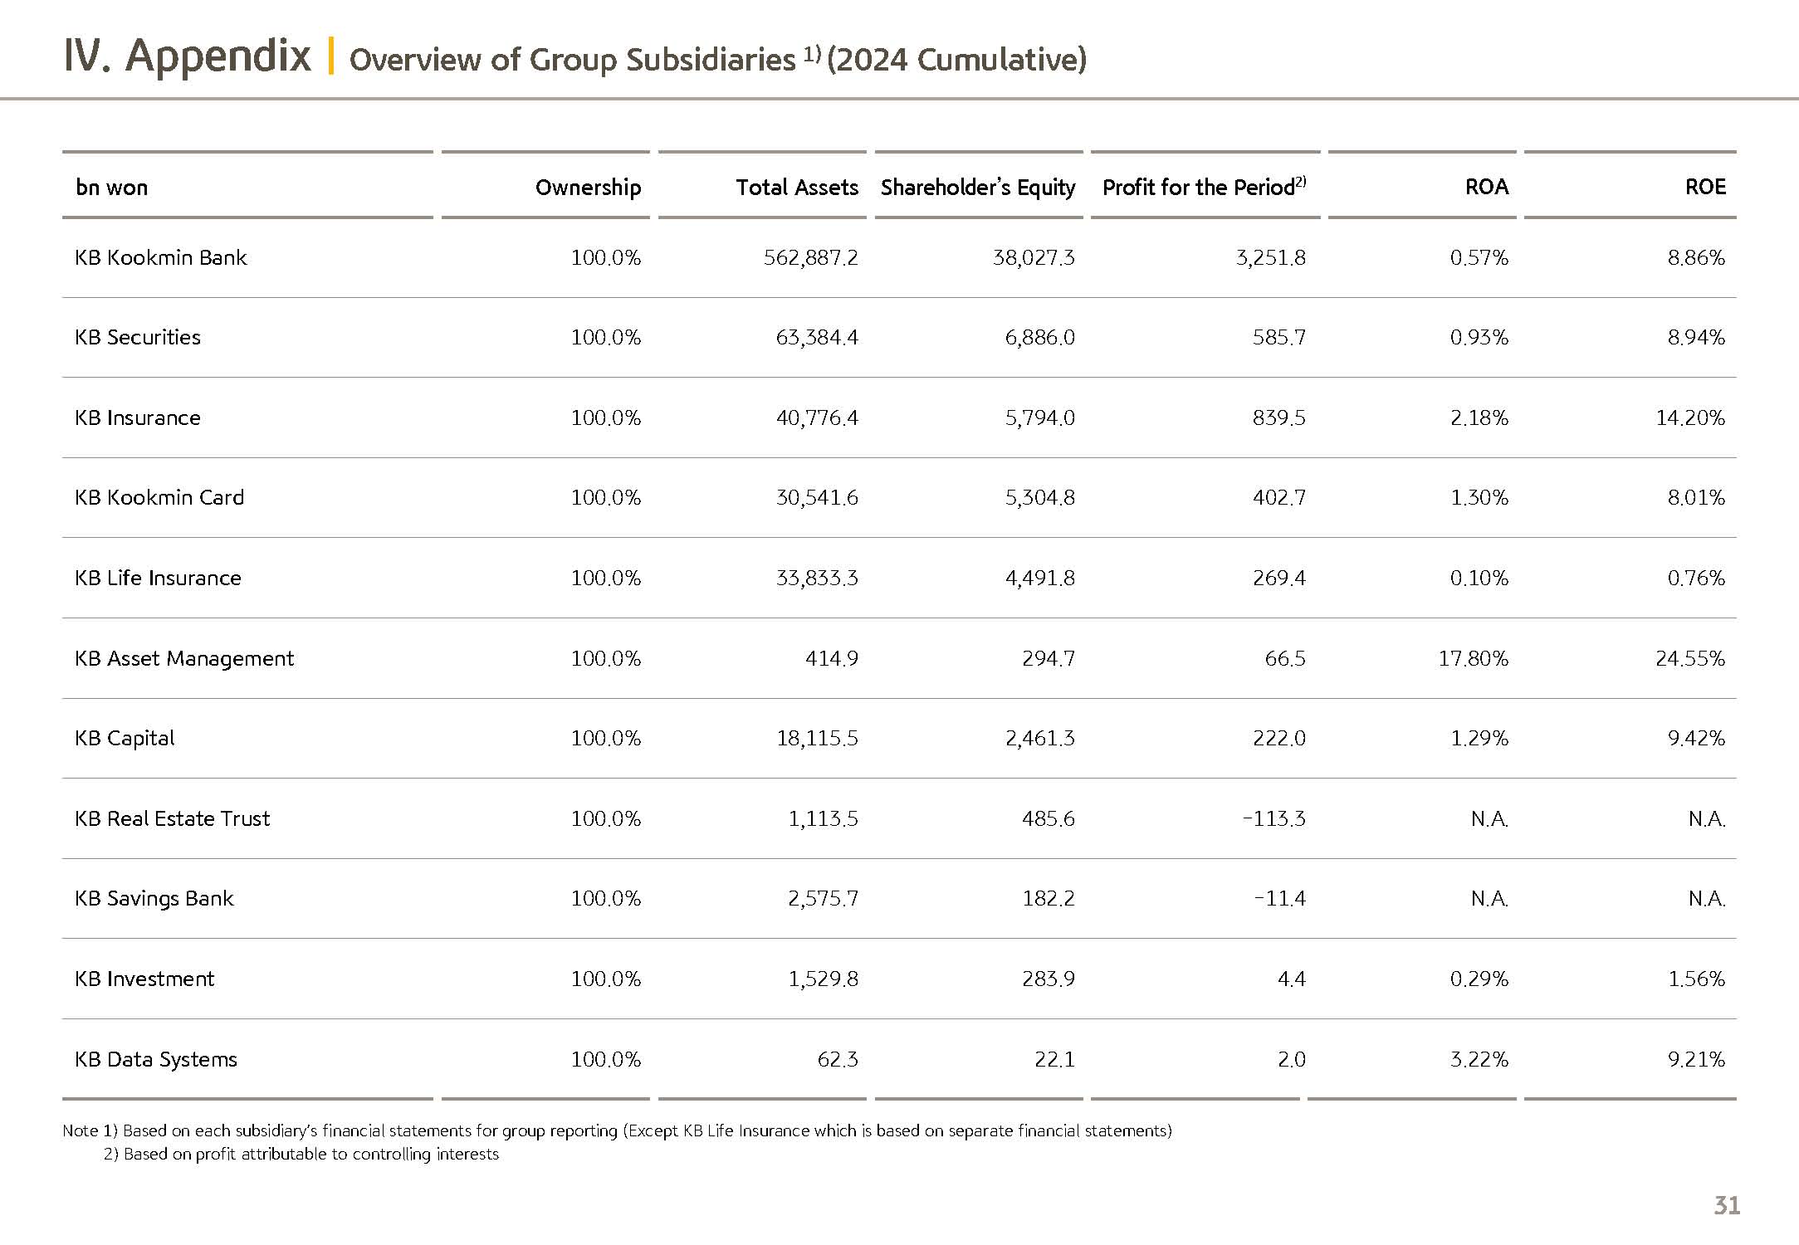Select the ROA column header

tap(1486, 187)
